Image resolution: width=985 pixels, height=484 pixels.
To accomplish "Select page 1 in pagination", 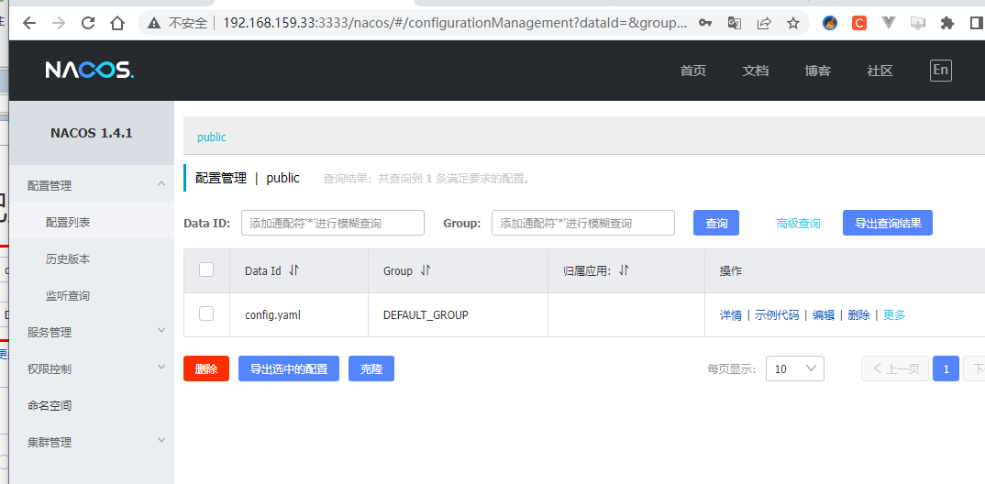I will (x=946, y=368).
